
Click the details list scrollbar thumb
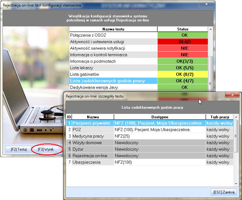click(236, 136)
